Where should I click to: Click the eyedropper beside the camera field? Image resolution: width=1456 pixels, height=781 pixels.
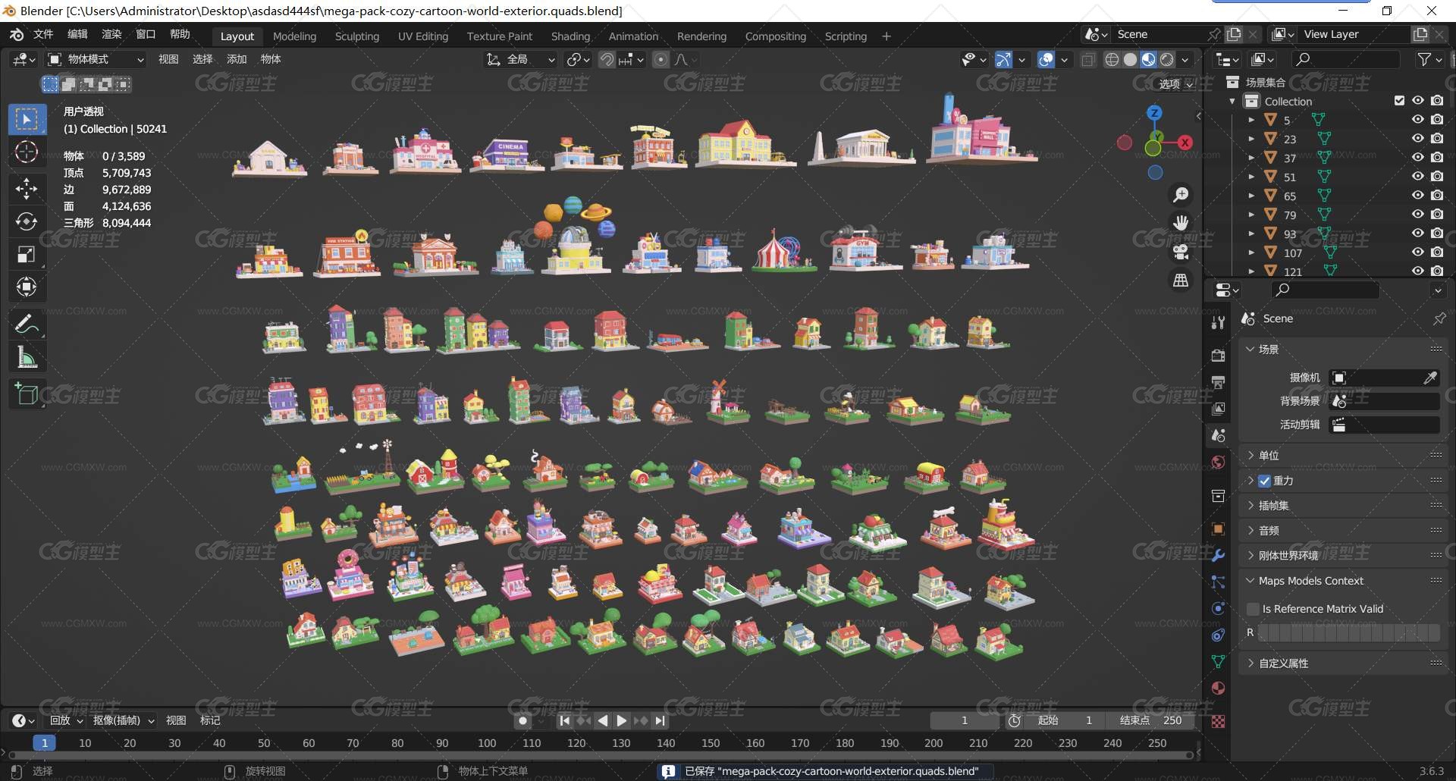[1430, 378]
